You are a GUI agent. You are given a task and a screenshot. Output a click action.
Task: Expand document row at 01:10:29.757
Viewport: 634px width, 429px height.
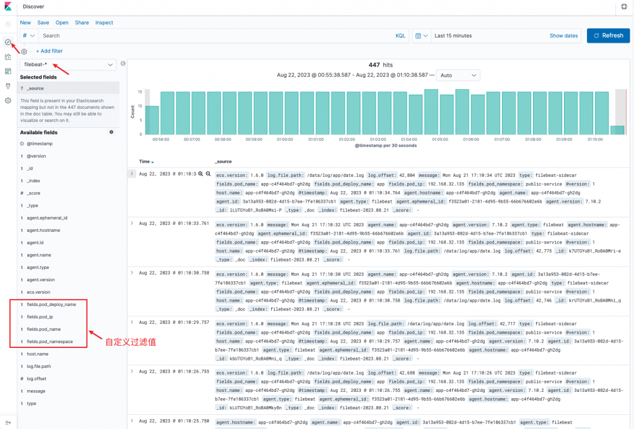(132, 322)
